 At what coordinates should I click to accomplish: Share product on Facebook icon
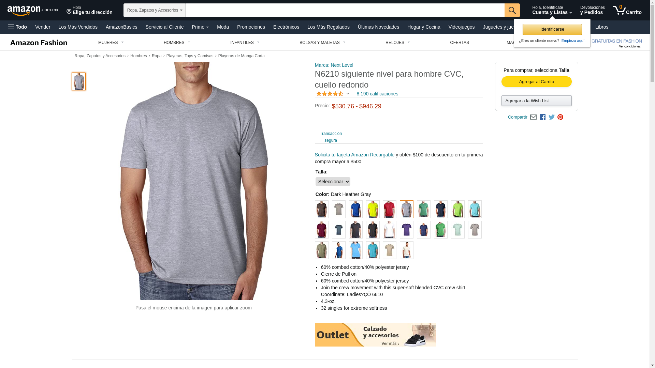(x=542, y=117)
